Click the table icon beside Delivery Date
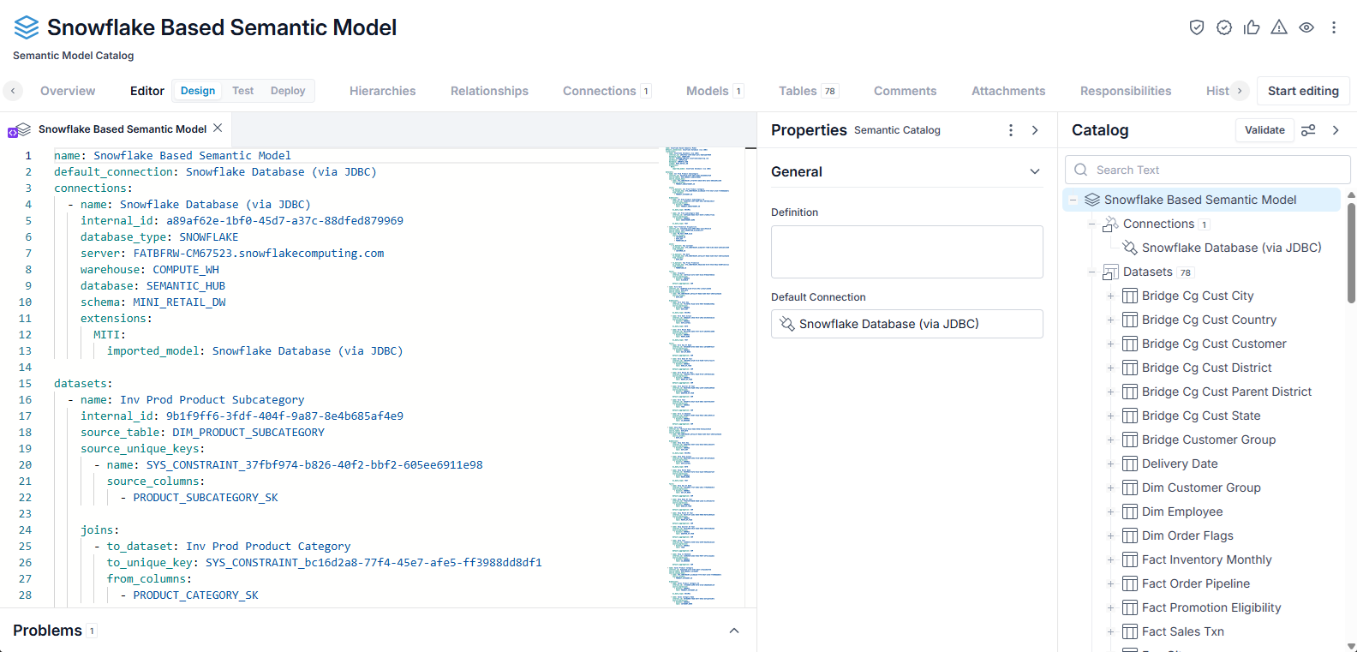 (1130, 464)
